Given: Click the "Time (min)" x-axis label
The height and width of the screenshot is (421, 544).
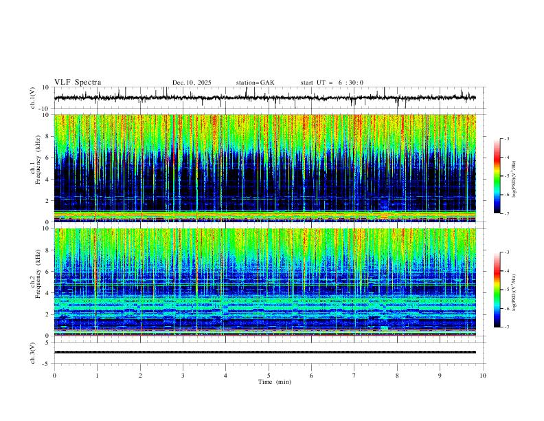Looking at the screenshot, I should (275, 382).
